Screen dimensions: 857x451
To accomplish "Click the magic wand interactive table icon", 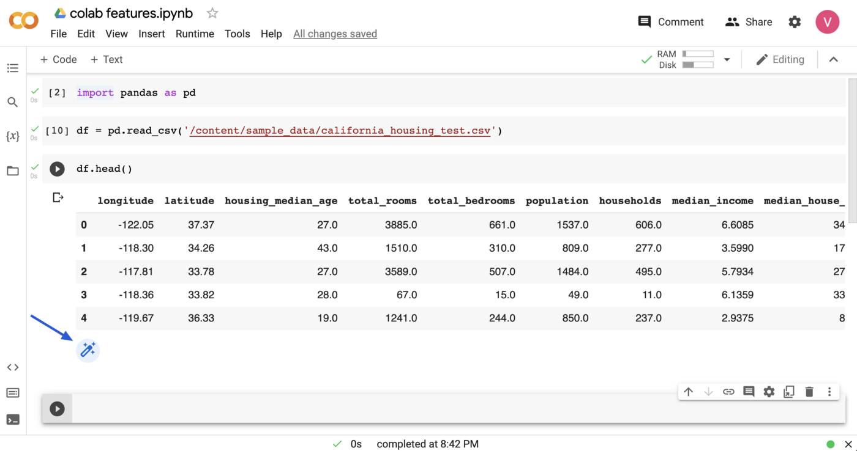I will coord(88,350).
